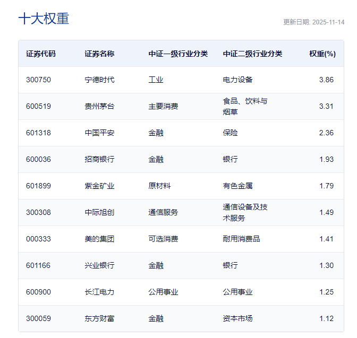The height and width of the screenshot is (338, 357).
Task: Click 银行 in the 招商银行 row
Action: click(230, 159)
